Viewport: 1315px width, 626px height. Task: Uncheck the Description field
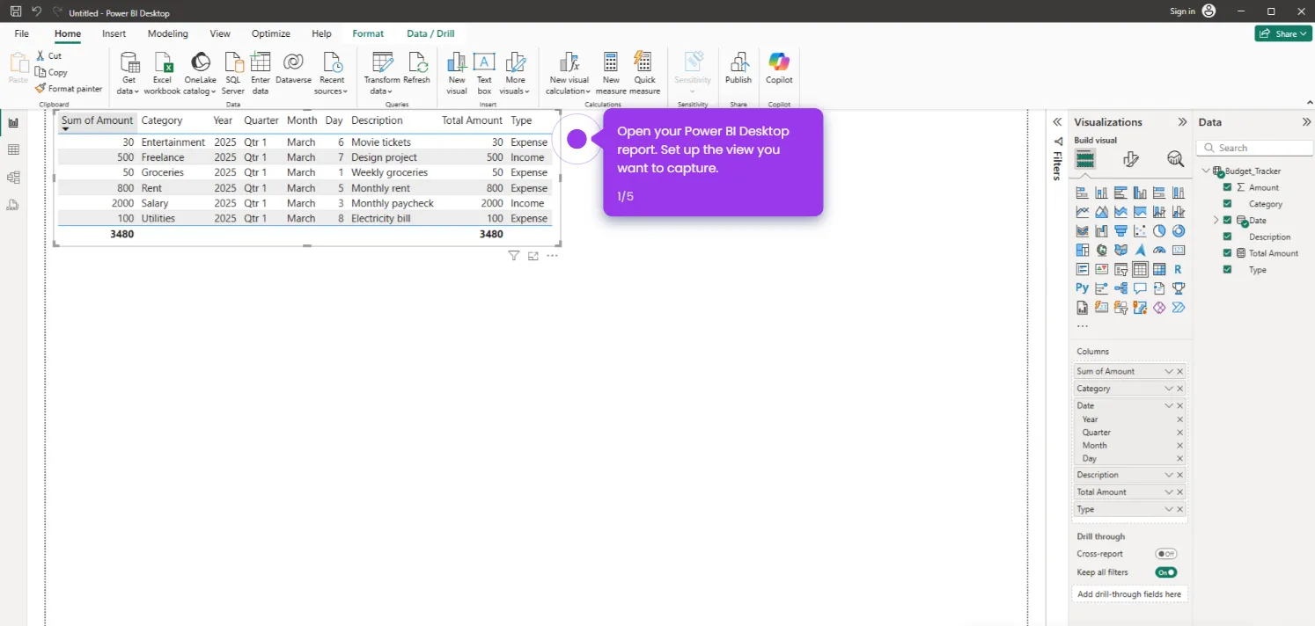coord(1227,237)
